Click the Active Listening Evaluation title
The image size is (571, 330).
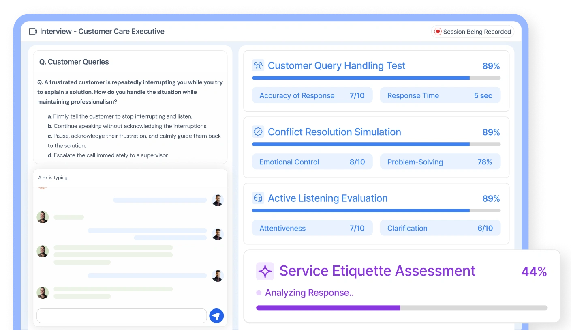[328, 198]
